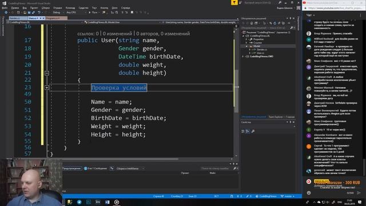Click the vertical scrollbar of the code editor
Image resolution: width=366 pixels, height=206 pixels.
236,91
